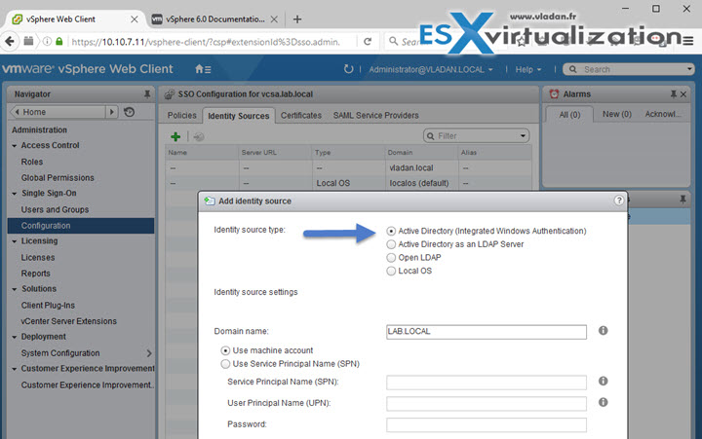
Task: Select Use machine account option
Action: (225, 350)
